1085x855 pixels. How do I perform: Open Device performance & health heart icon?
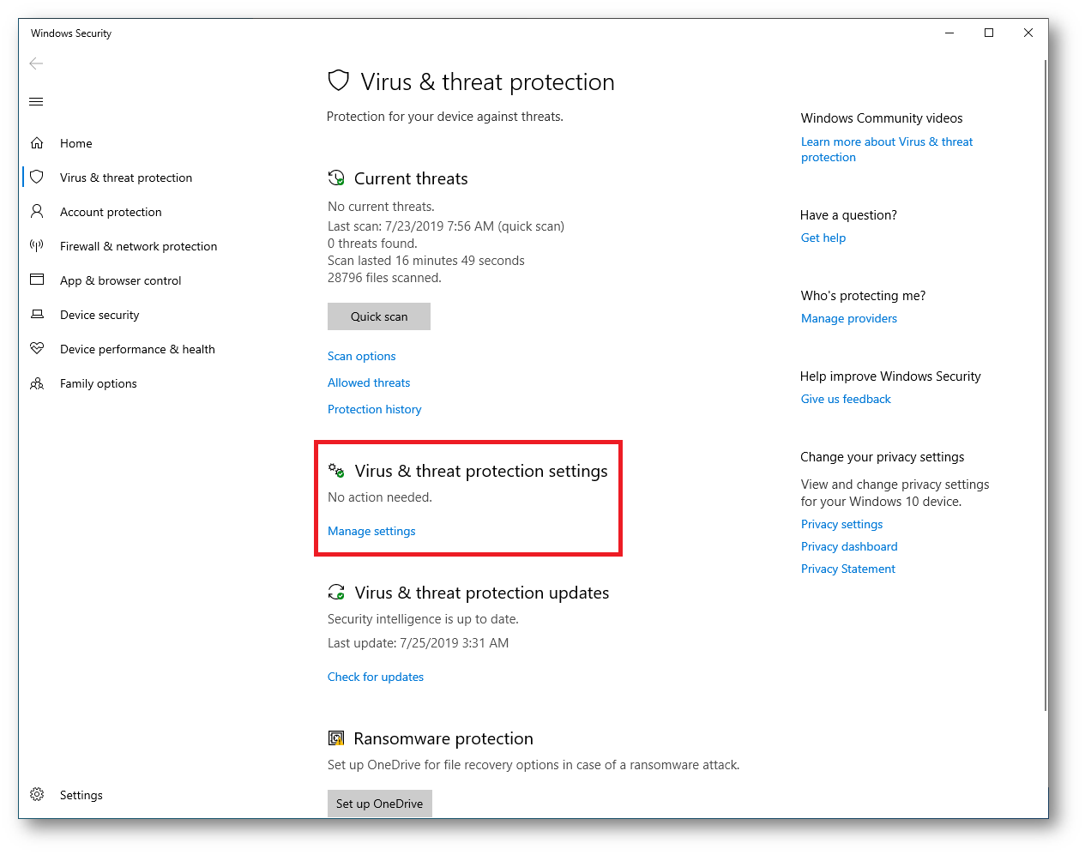pyautogui.click(x=37, y=348)
